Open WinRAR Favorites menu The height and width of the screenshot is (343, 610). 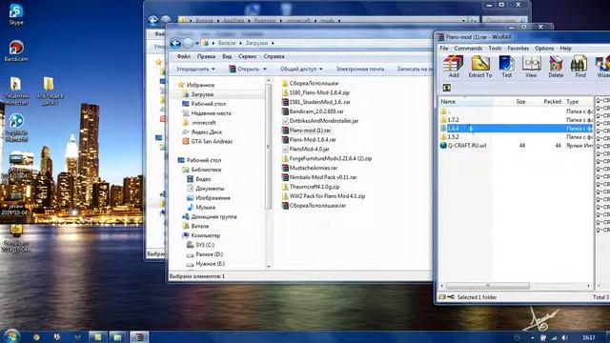518,49
